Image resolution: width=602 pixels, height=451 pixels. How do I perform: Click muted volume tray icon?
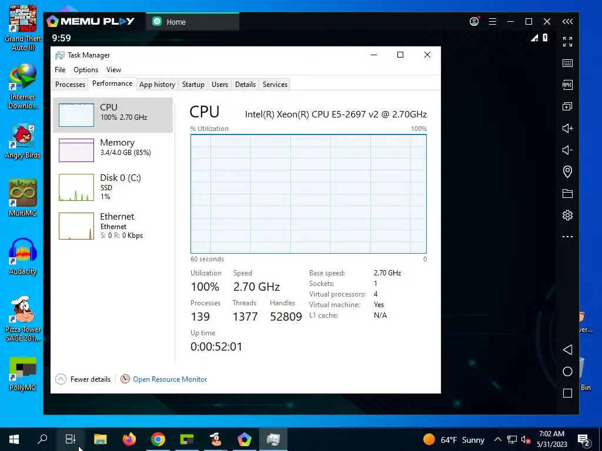point(526,439)
